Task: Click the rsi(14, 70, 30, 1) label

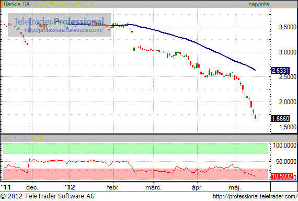Action: [x=23, y=138]
